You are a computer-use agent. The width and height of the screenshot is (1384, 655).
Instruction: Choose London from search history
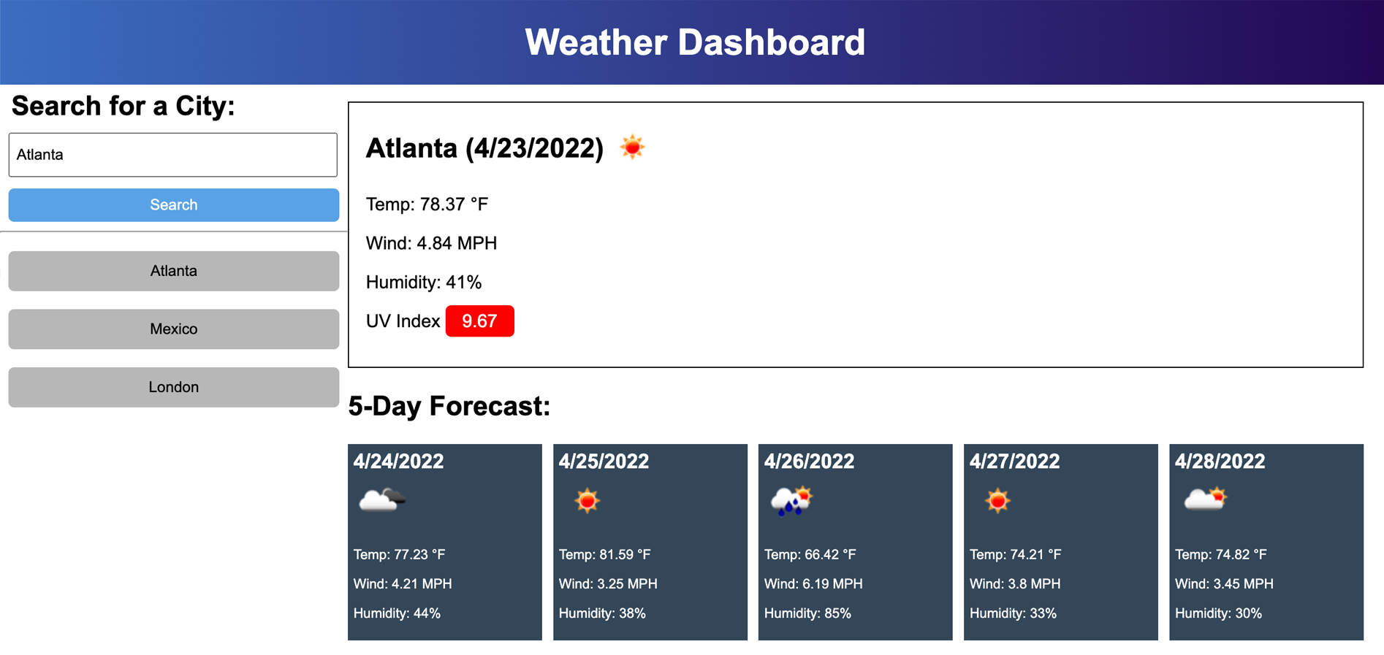(173, 387)
